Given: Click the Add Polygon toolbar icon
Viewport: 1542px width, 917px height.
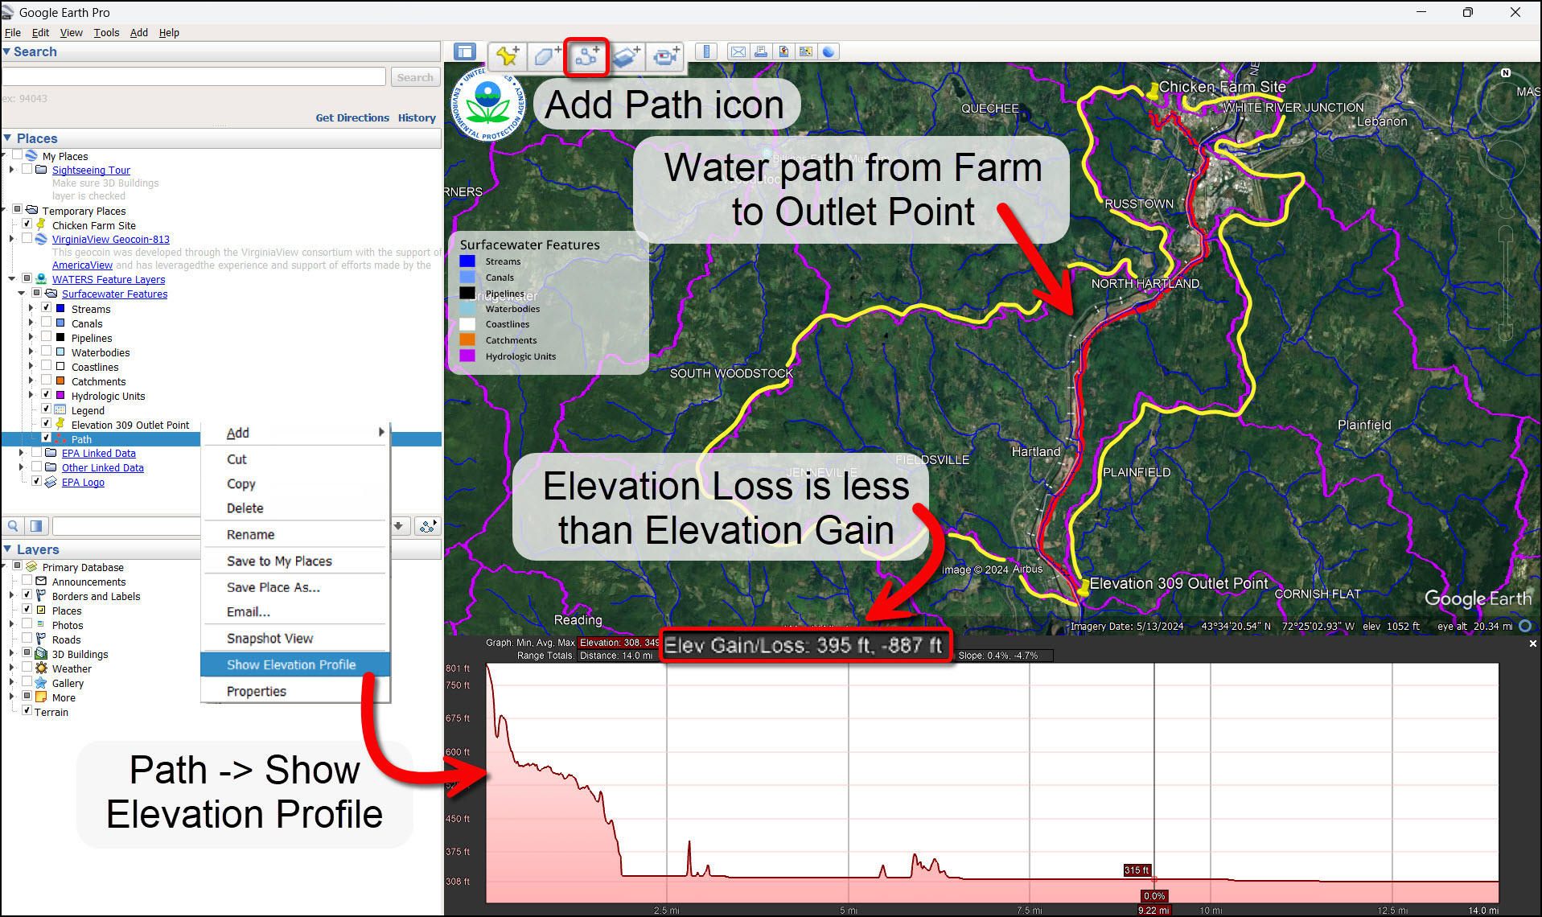Looking at the screenshot, I should click(547, 56).
